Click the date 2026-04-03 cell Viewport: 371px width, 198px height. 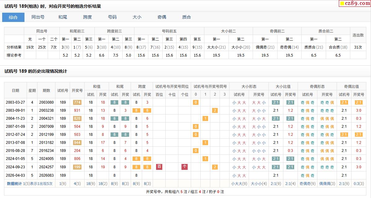[x=15, y=175]
